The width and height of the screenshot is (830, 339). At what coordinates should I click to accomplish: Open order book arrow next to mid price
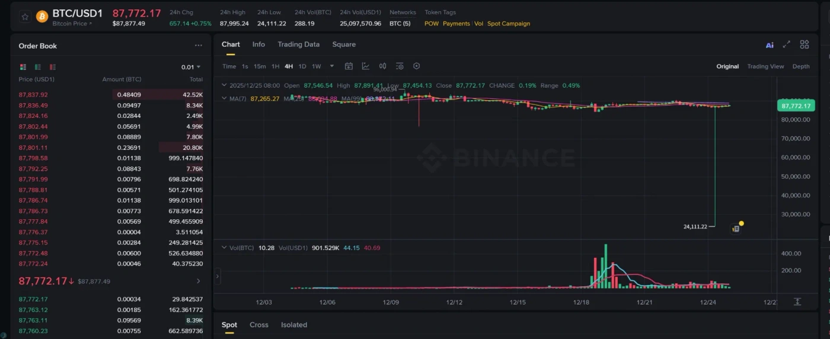click(x=199, y=281)
